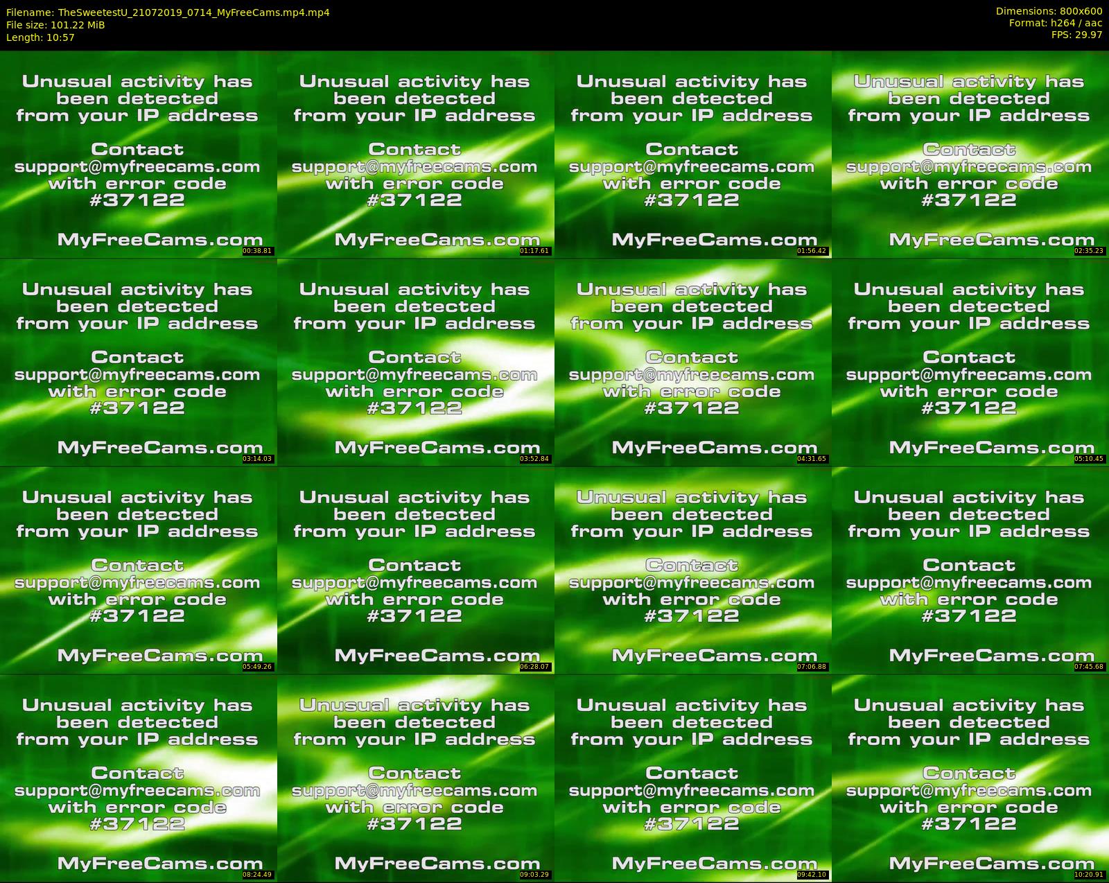
Task: Click the 'Dimensions: 800x600' text
Action: pyautogui.click(x=1049, y=11)
